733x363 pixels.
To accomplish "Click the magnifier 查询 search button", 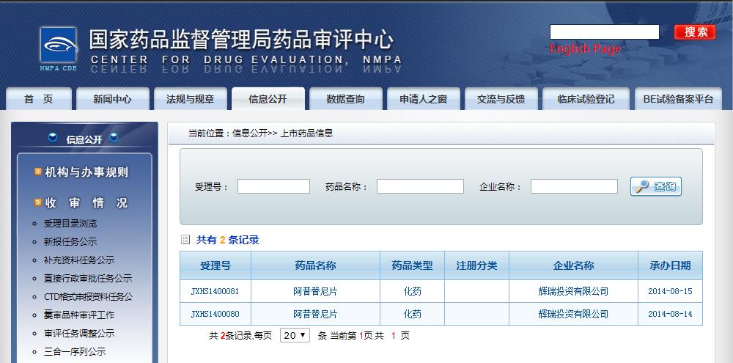I will (x=656, y=186).
